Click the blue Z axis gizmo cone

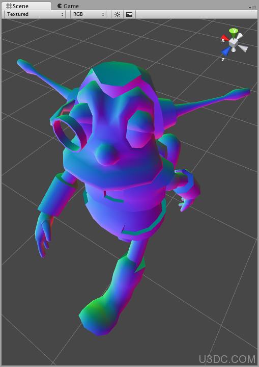[x=226, y=51]
